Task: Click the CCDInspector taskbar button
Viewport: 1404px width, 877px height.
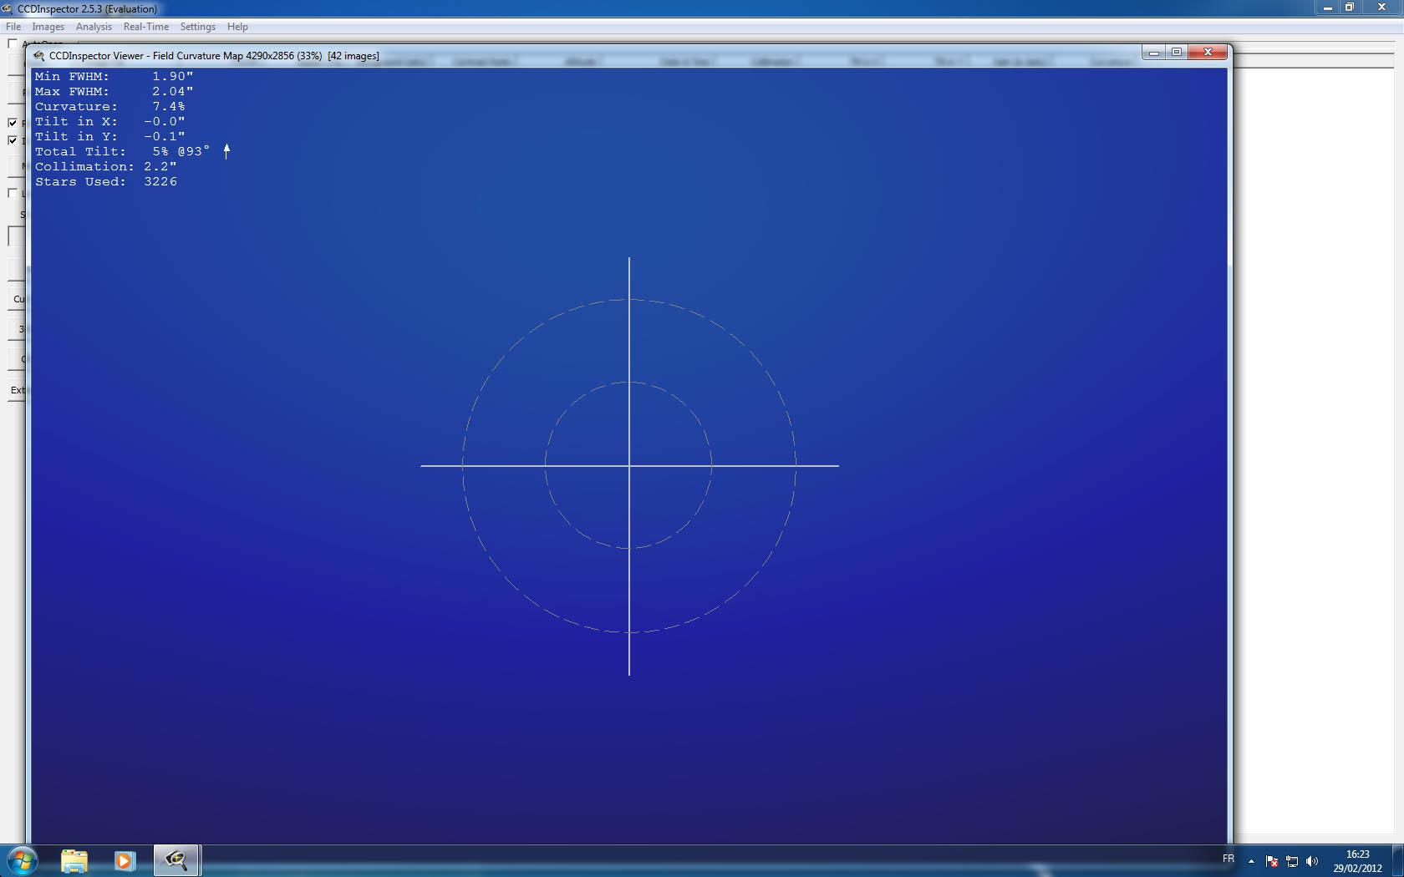Action: [175, 860]
